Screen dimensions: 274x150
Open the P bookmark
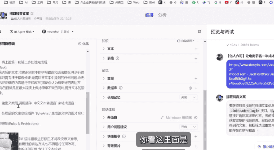pyautogui.click(x=262, y=2)
